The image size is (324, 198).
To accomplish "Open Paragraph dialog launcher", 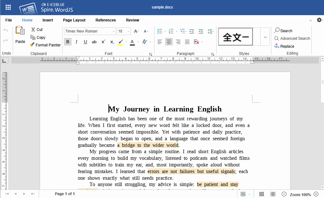I will pos(213,54).
